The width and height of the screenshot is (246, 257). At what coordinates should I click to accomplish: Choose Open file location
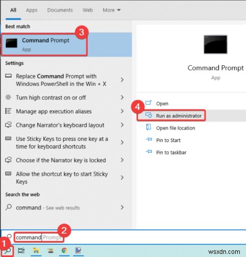tap(176, 128)
